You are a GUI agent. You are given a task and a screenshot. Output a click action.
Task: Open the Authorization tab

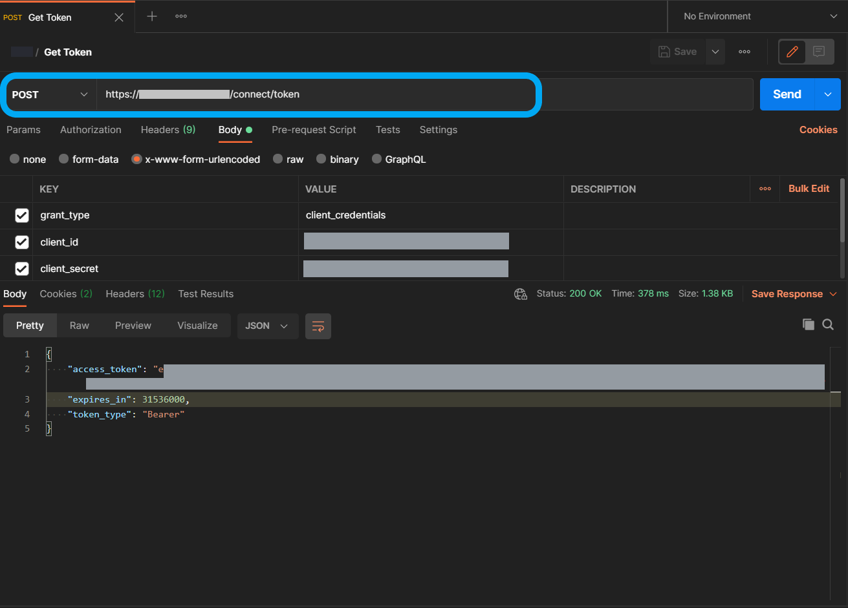click(x=91, y=130)
